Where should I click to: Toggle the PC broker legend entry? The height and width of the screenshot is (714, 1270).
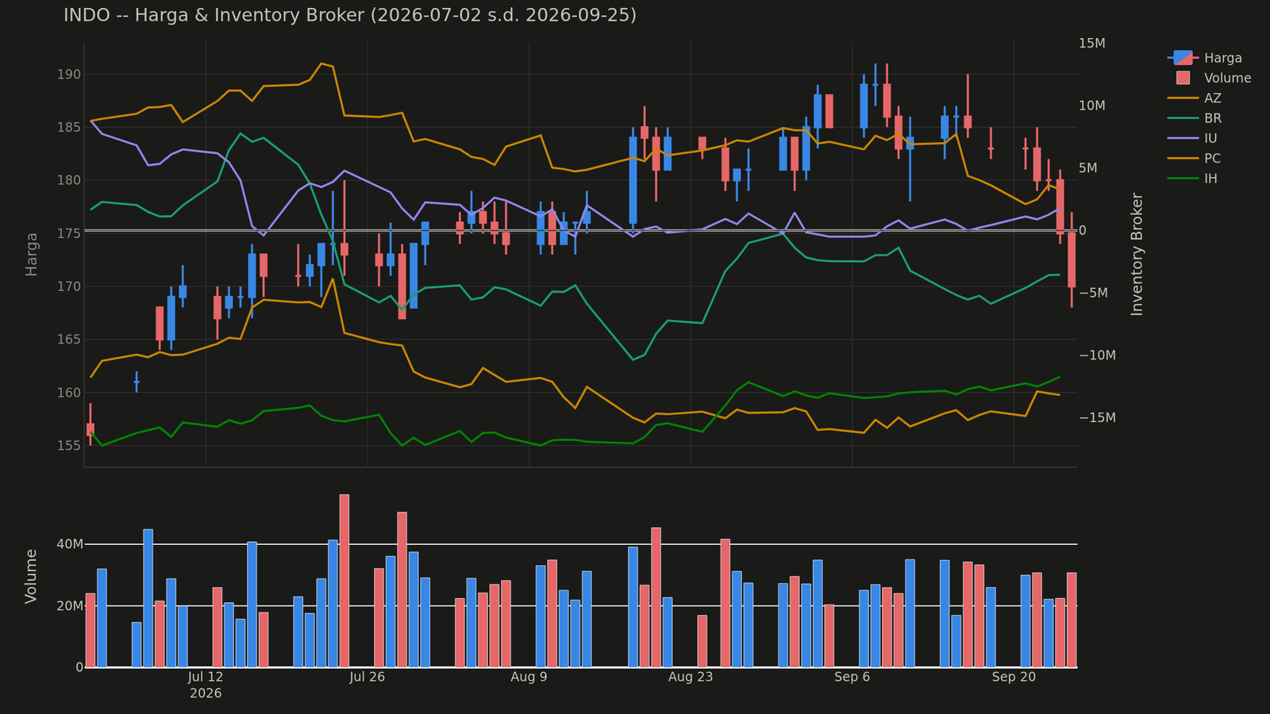[x=1195, y=158]
